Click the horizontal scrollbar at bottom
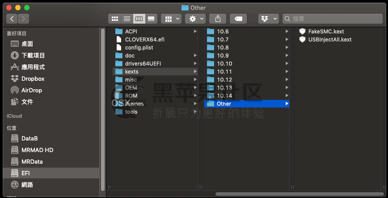This screenshot has height=198, width=388. pos(300,194)
